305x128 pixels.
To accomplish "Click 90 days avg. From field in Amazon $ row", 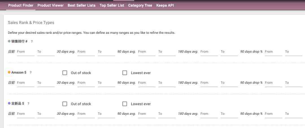I will click(x=147, y=83).
